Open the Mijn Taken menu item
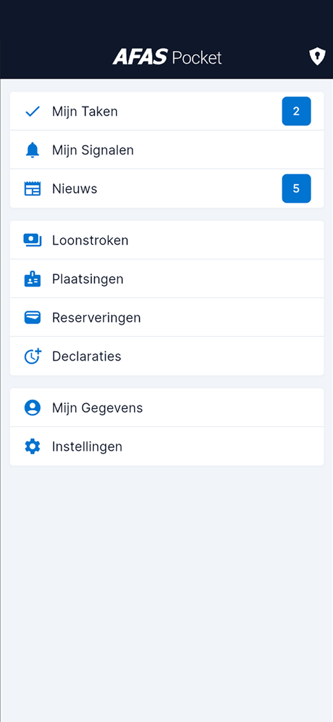This screenshot has width=333, height=722. tap(167, 111)
